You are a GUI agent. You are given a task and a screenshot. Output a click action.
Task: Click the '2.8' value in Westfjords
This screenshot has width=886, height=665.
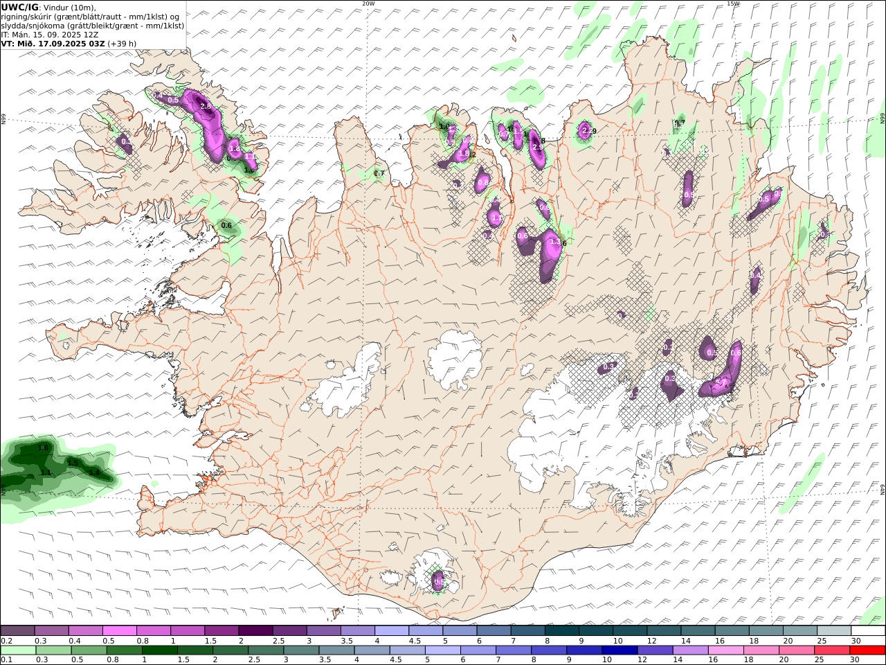(x=206, y=106)
